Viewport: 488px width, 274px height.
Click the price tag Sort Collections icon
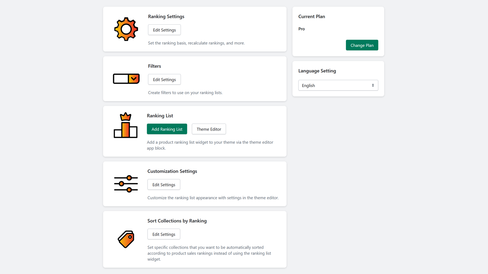pyautogui.click(x=126, y=239)
